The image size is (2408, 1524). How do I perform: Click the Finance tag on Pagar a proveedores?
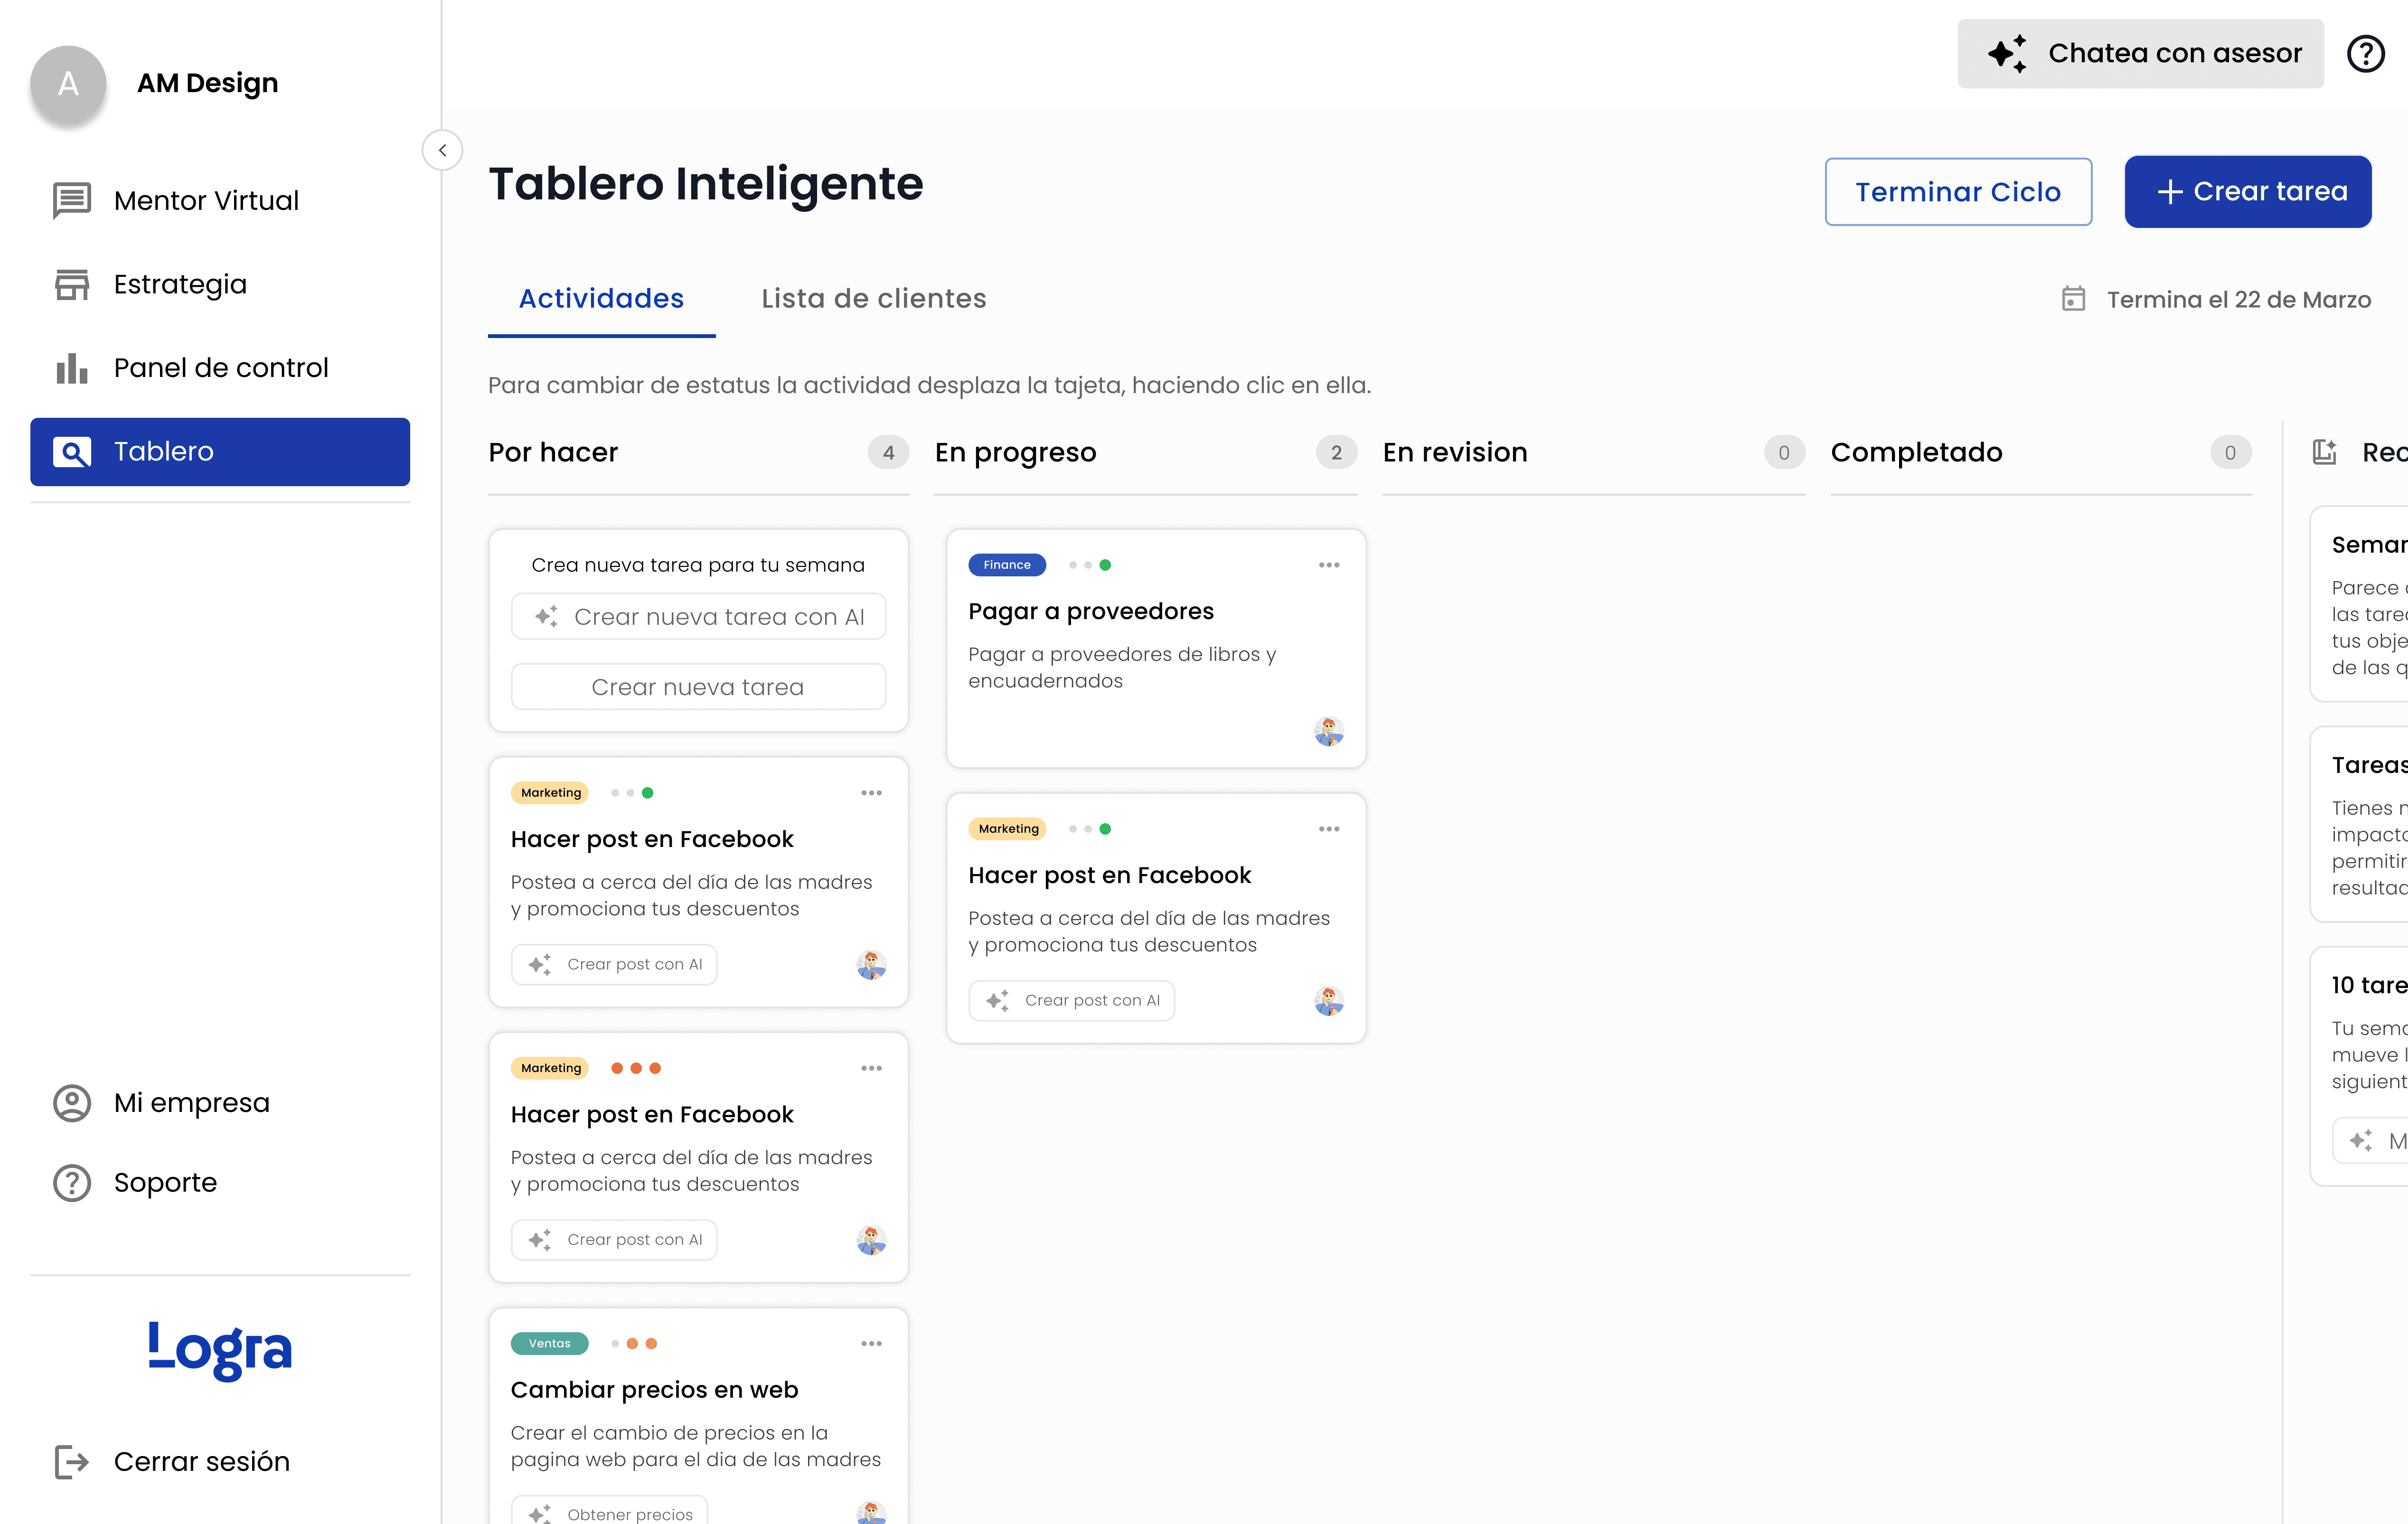coord(1007,565)
